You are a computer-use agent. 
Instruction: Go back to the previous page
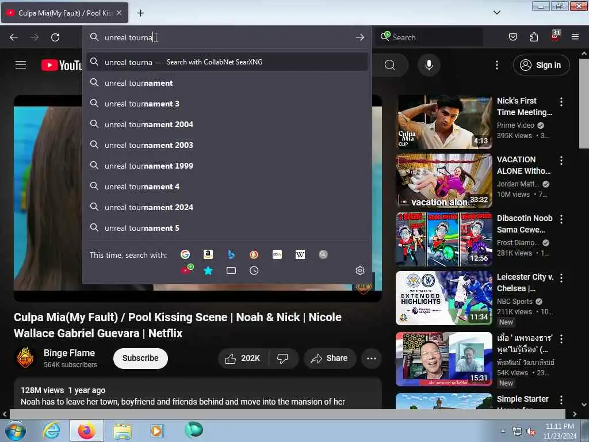coord(14,37)
